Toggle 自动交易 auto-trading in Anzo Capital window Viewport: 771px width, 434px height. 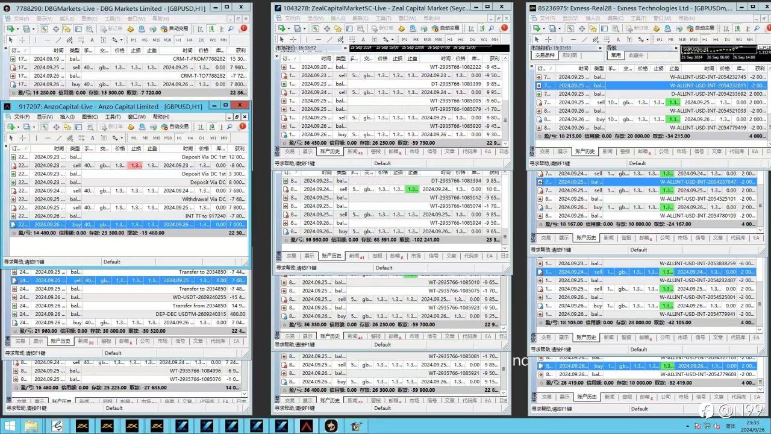click(x=175, y=127)
